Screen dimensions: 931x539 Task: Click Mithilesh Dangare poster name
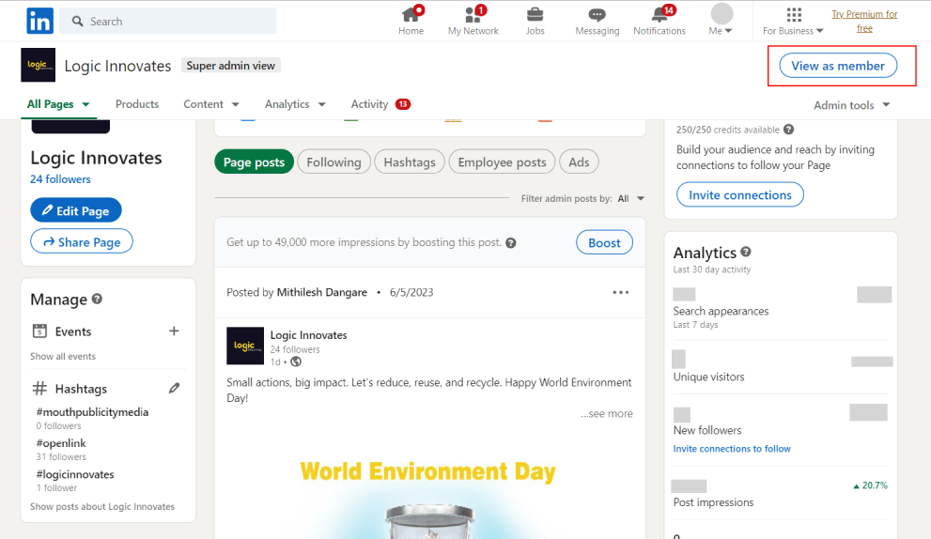pos(322,292)
